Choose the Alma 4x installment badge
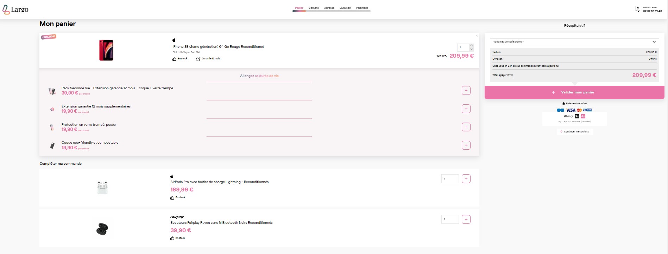Screen dimensions: 668x254 tap(583, 116)
